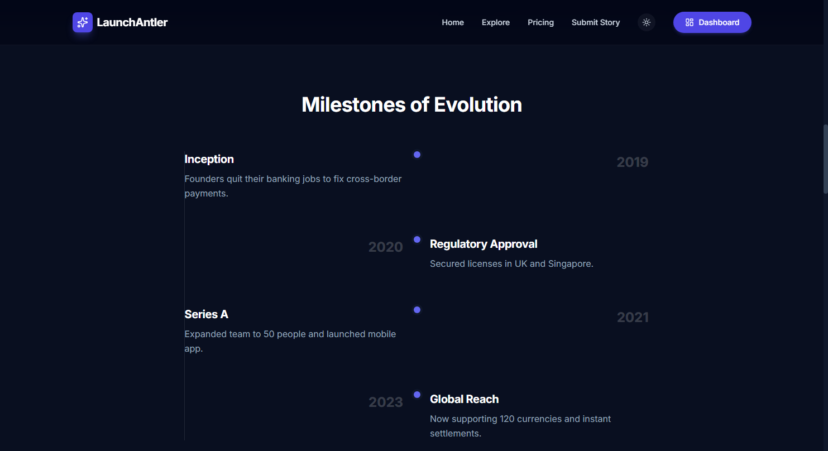Click the 2020 year label
This screenshot has height=451, width=828.
pos(386,247)
